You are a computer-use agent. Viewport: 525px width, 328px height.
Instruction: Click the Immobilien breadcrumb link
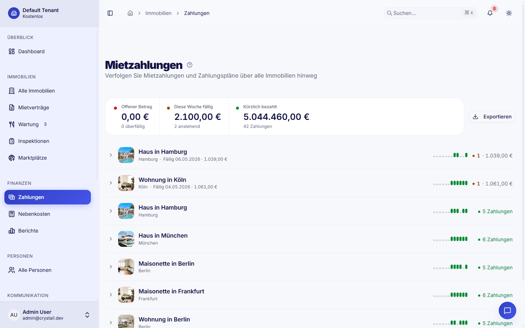pyautogui.click(x=158, y=13)
